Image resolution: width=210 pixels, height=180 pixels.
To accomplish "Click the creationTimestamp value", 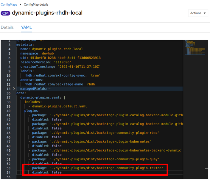I will coord(79,67).
